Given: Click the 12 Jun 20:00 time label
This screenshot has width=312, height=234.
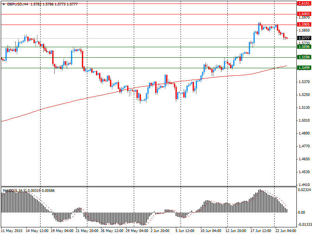Looking at the screenshot, I should (x=236, y=231).
